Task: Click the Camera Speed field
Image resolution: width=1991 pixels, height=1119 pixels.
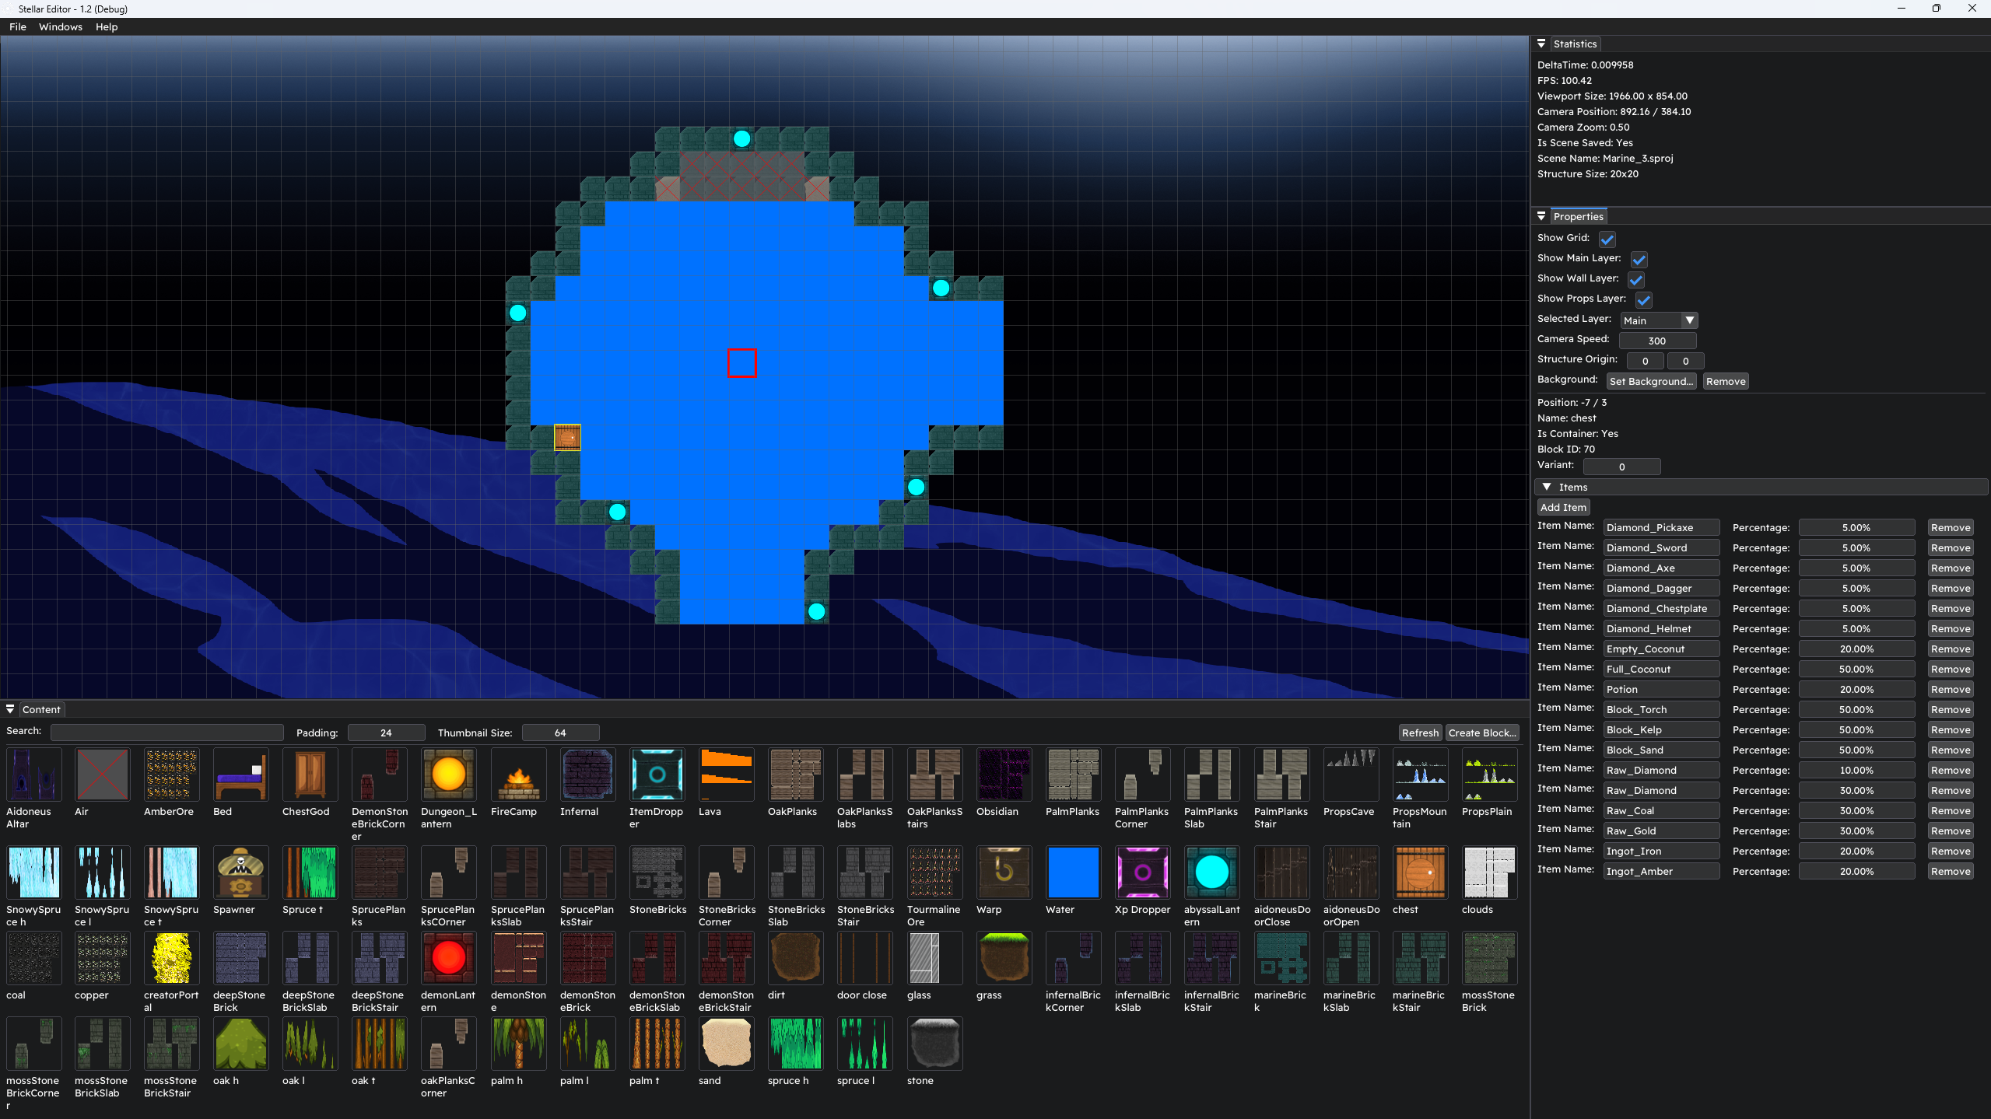Action: (x=1657, y=341)
